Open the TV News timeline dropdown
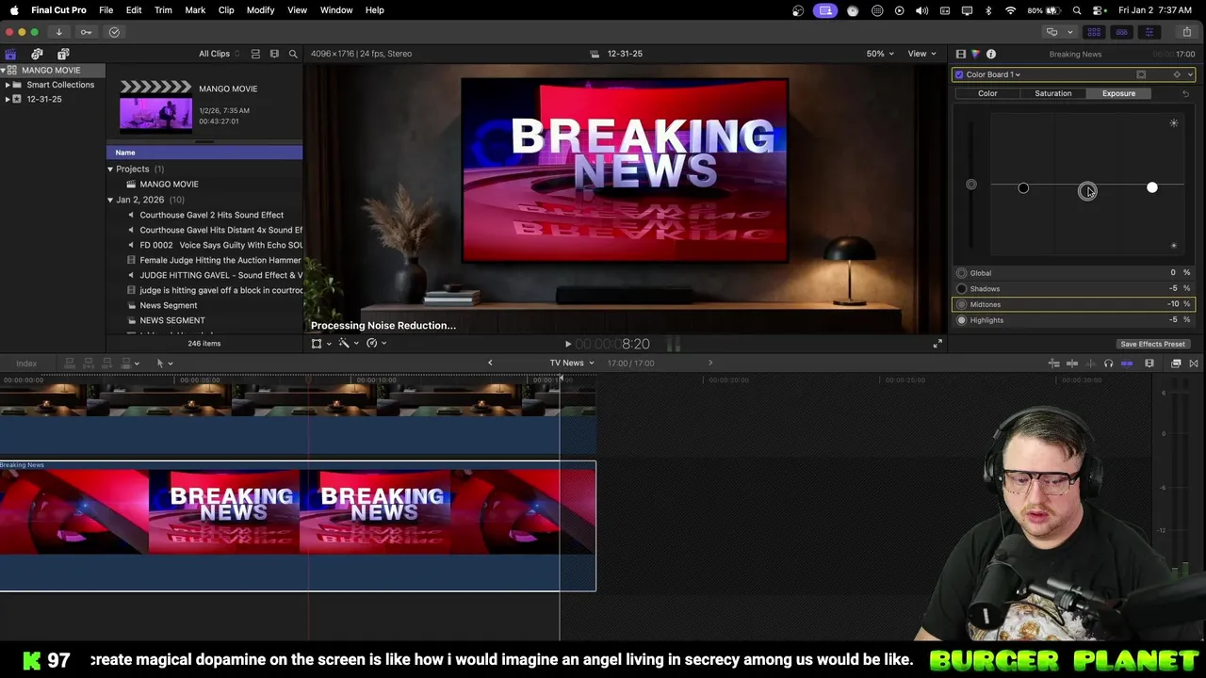 572,363
